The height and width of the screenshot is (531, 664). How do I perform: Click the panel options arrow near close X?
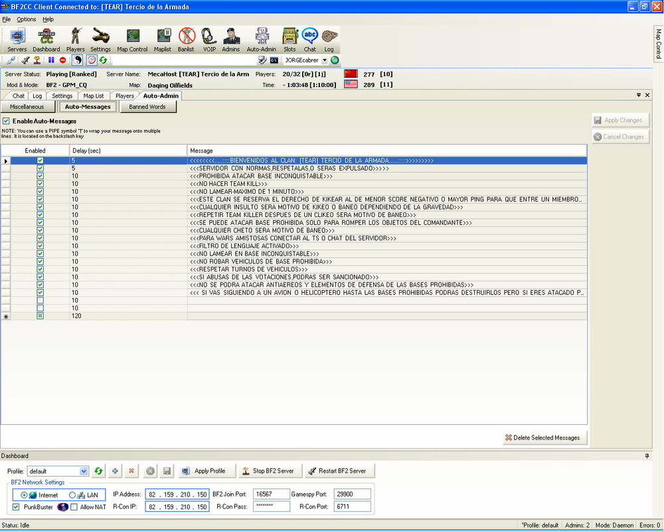click(x=639, y=96)
